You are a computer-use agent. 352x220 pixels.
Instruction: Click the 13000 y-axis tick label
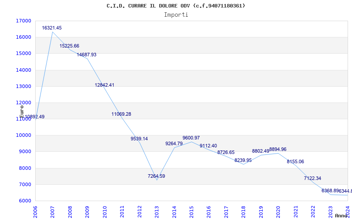[23, 86]
